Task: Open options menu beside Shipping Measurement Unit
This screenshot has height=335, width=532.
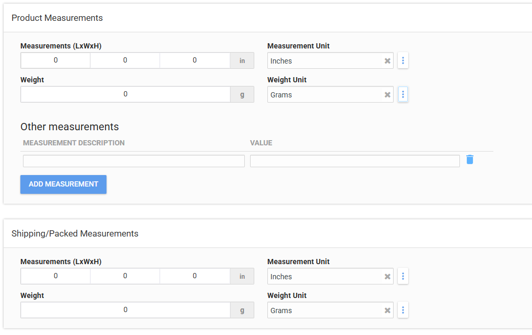Action: 403,276
